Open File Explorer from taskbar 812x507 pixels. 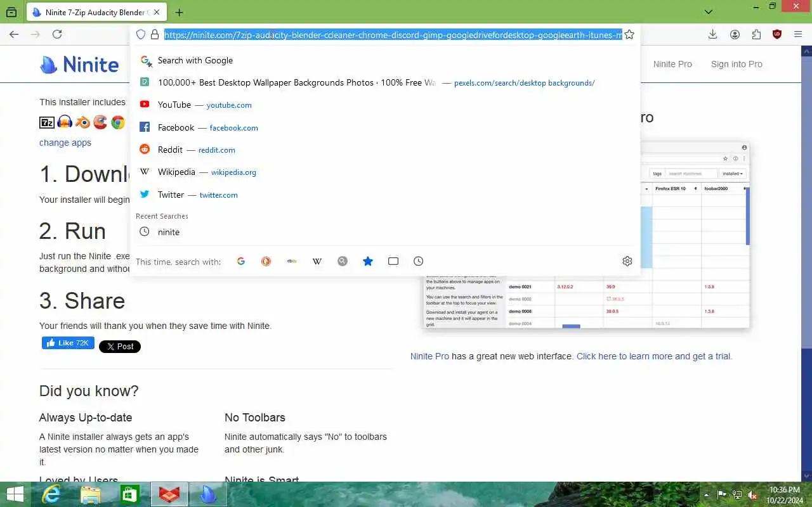(x=91, y=494)
